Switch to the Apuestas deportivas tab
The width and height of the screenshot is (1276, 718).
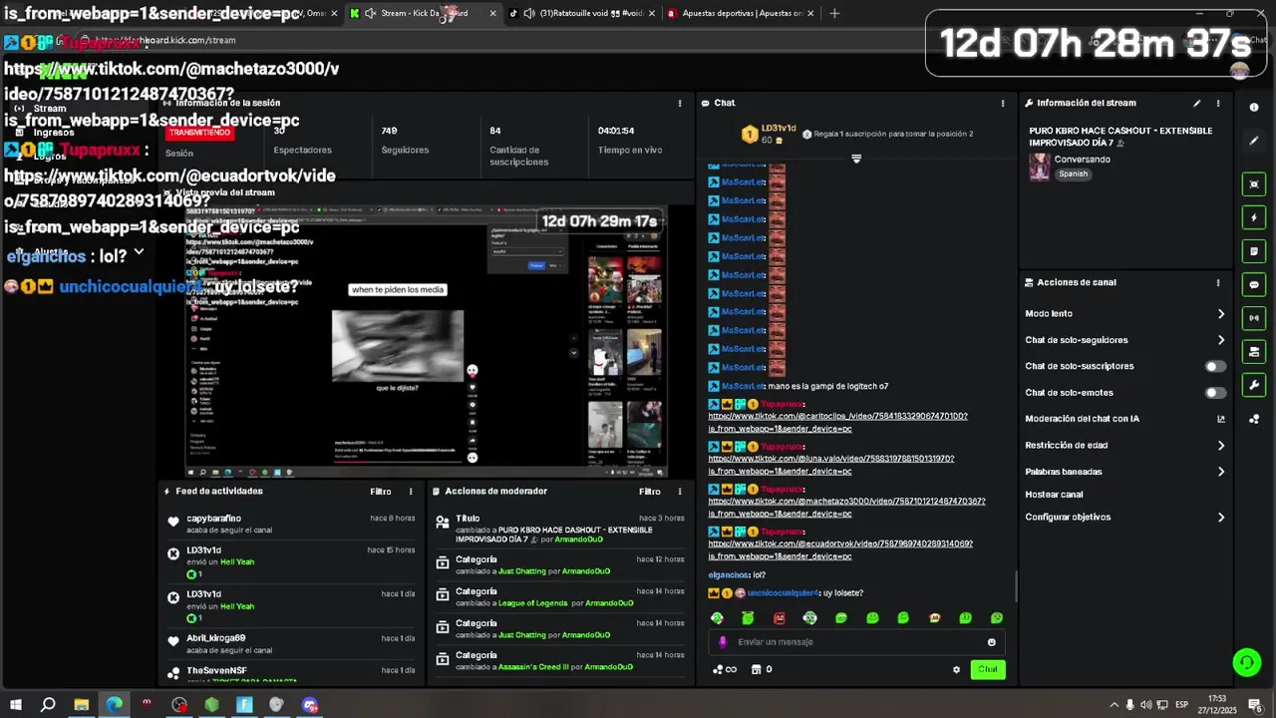coord(740,14)
